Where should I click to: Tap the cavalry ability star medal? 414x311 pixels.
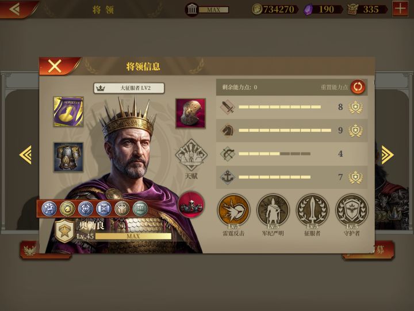click(355, 130)
